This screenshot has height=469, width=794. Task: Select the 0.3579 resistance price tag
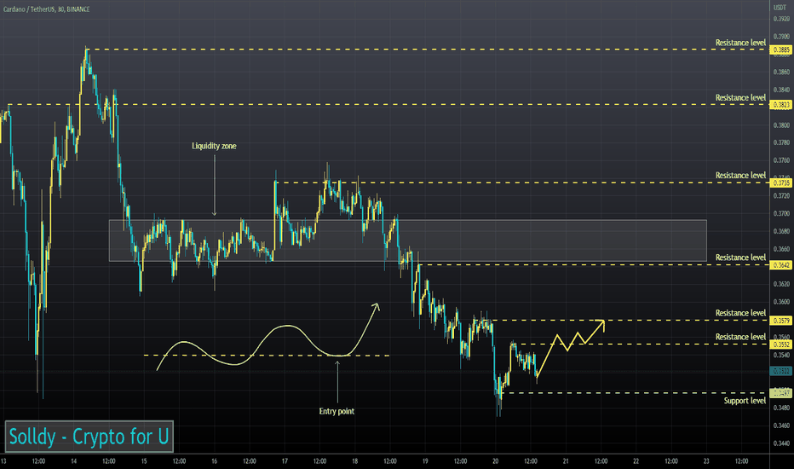781,321
